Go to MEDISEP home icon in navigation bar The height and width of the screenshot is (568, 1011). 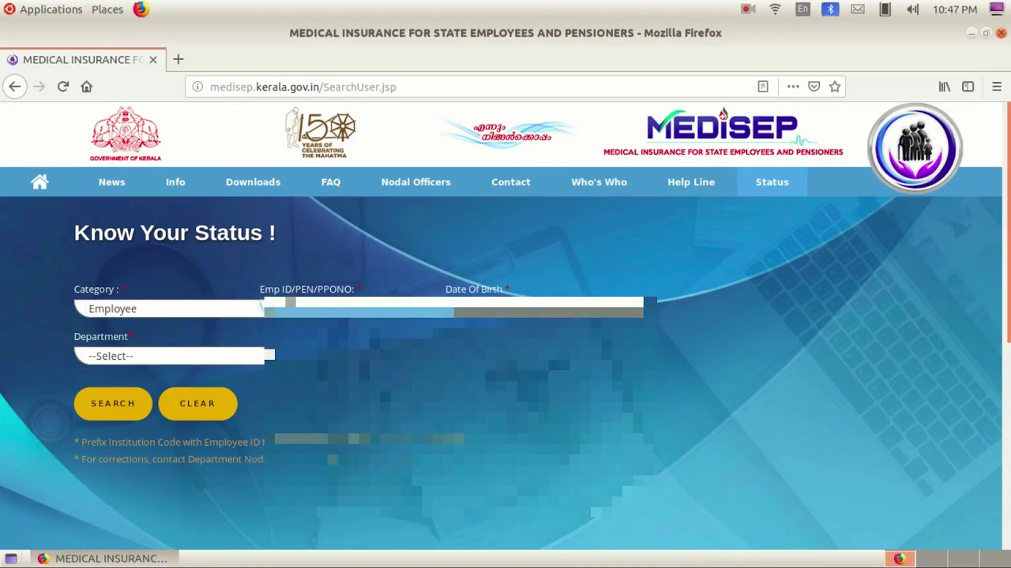[x=39, y=182]
